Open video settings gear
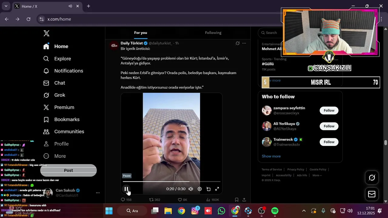This screenshot has width=388, height=218. pos(199,189)
